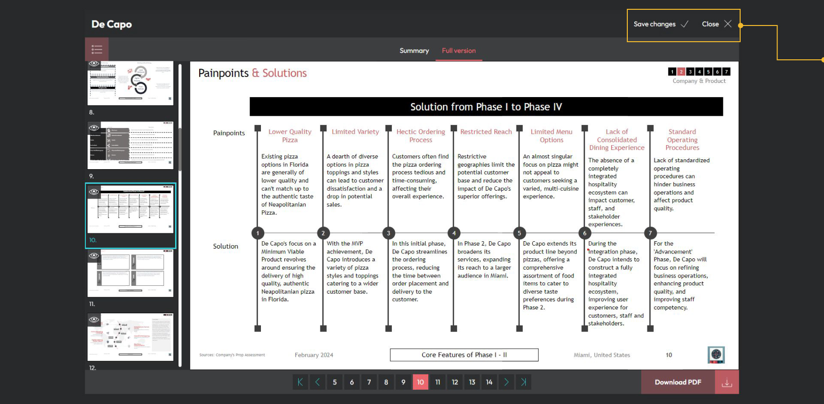Click the company badge on the slide
Image resolution: width=824 pixels, height=404 pixels.
pos(716,354)
